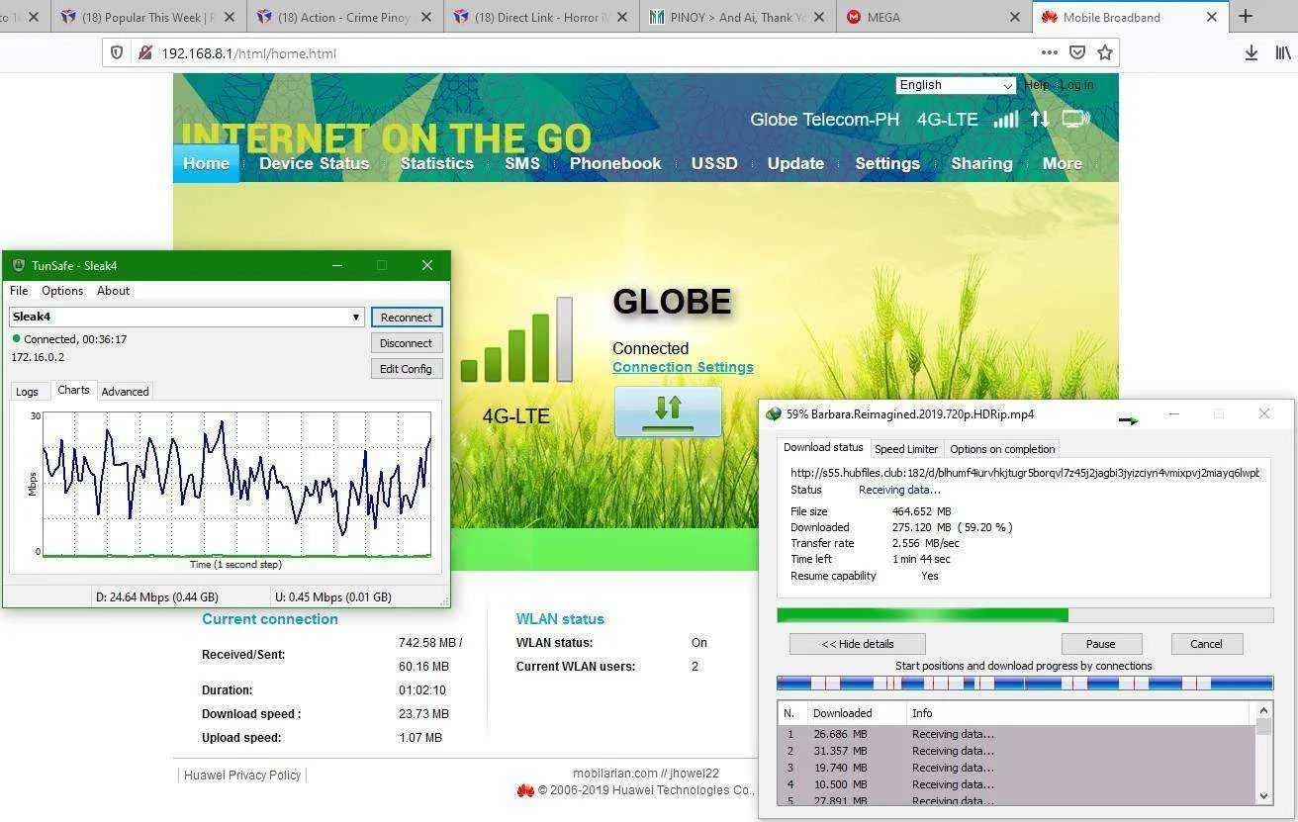Click the Reconnect button in TunSafe

click(x=407, y=318)
